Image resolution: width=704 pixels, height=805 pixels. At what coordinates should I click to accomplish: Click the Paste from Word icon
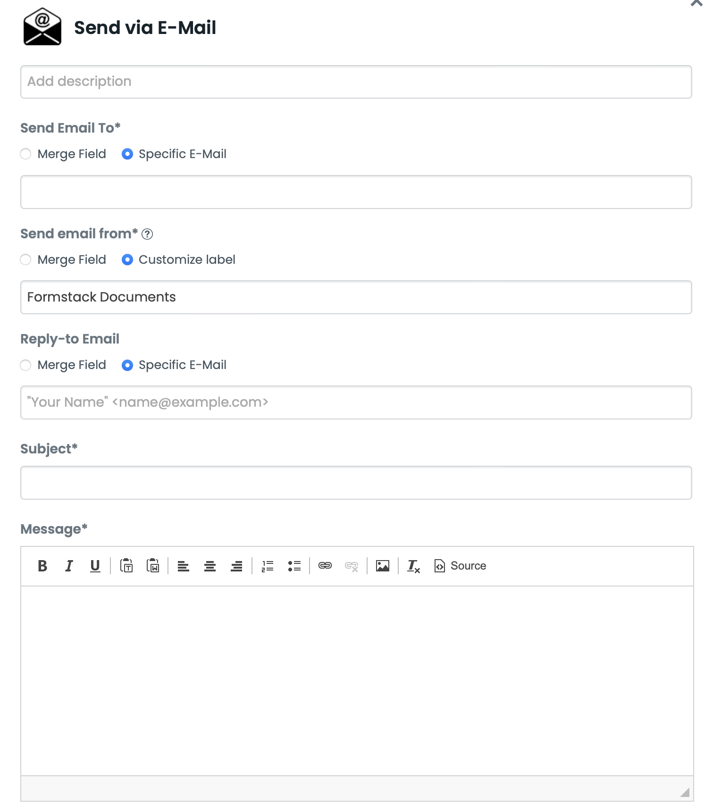(153, 566)
